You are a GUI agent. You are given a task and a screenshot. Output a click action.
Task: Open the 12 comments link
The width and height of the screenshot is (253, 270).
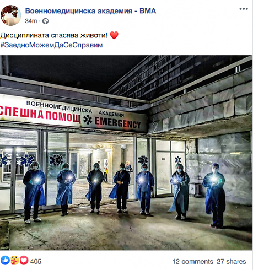coord(192,262)
